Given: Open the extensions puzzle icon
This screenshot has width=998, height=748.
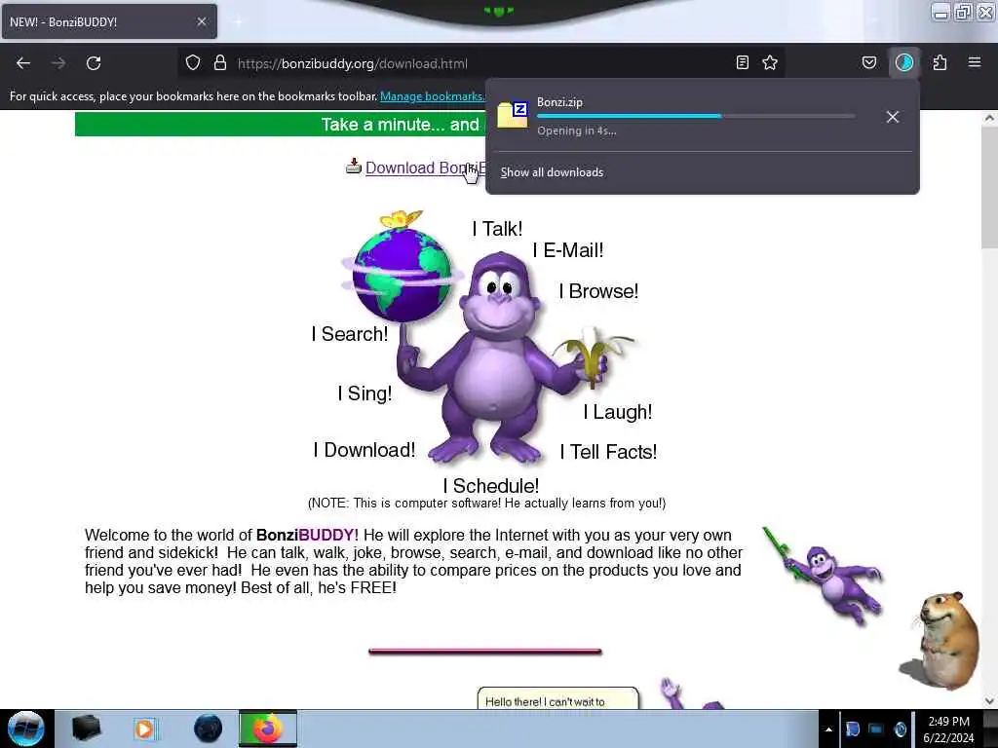Looking at the screenshot, I should pyautogui.click(x=940, y=62).
